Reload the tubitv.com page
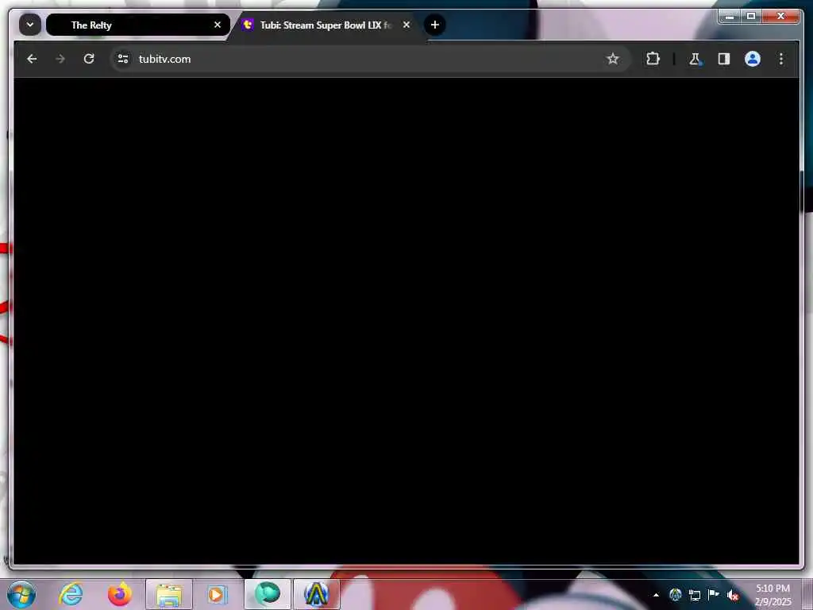Screen dimensions: 813x610 tap(89, 59)
